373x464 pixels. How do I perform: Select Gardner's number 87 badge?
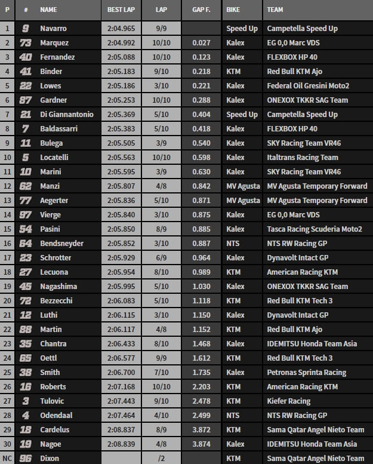26,100
